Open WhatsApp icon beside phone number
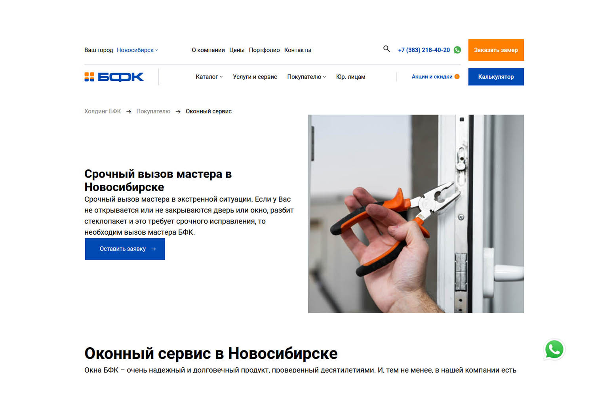Viewport: 594px width, 396px height. pos(457,50)
